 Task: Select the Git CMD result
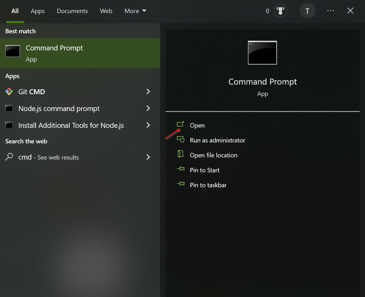click(80, 91)
